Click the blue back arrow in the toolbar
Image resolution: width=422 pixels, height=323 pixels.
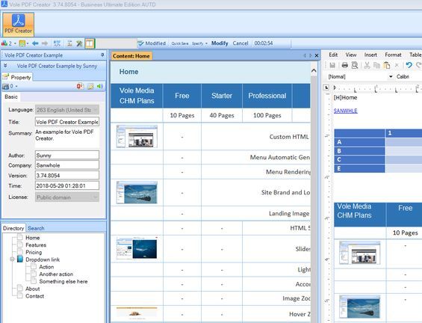click(35, 43)
